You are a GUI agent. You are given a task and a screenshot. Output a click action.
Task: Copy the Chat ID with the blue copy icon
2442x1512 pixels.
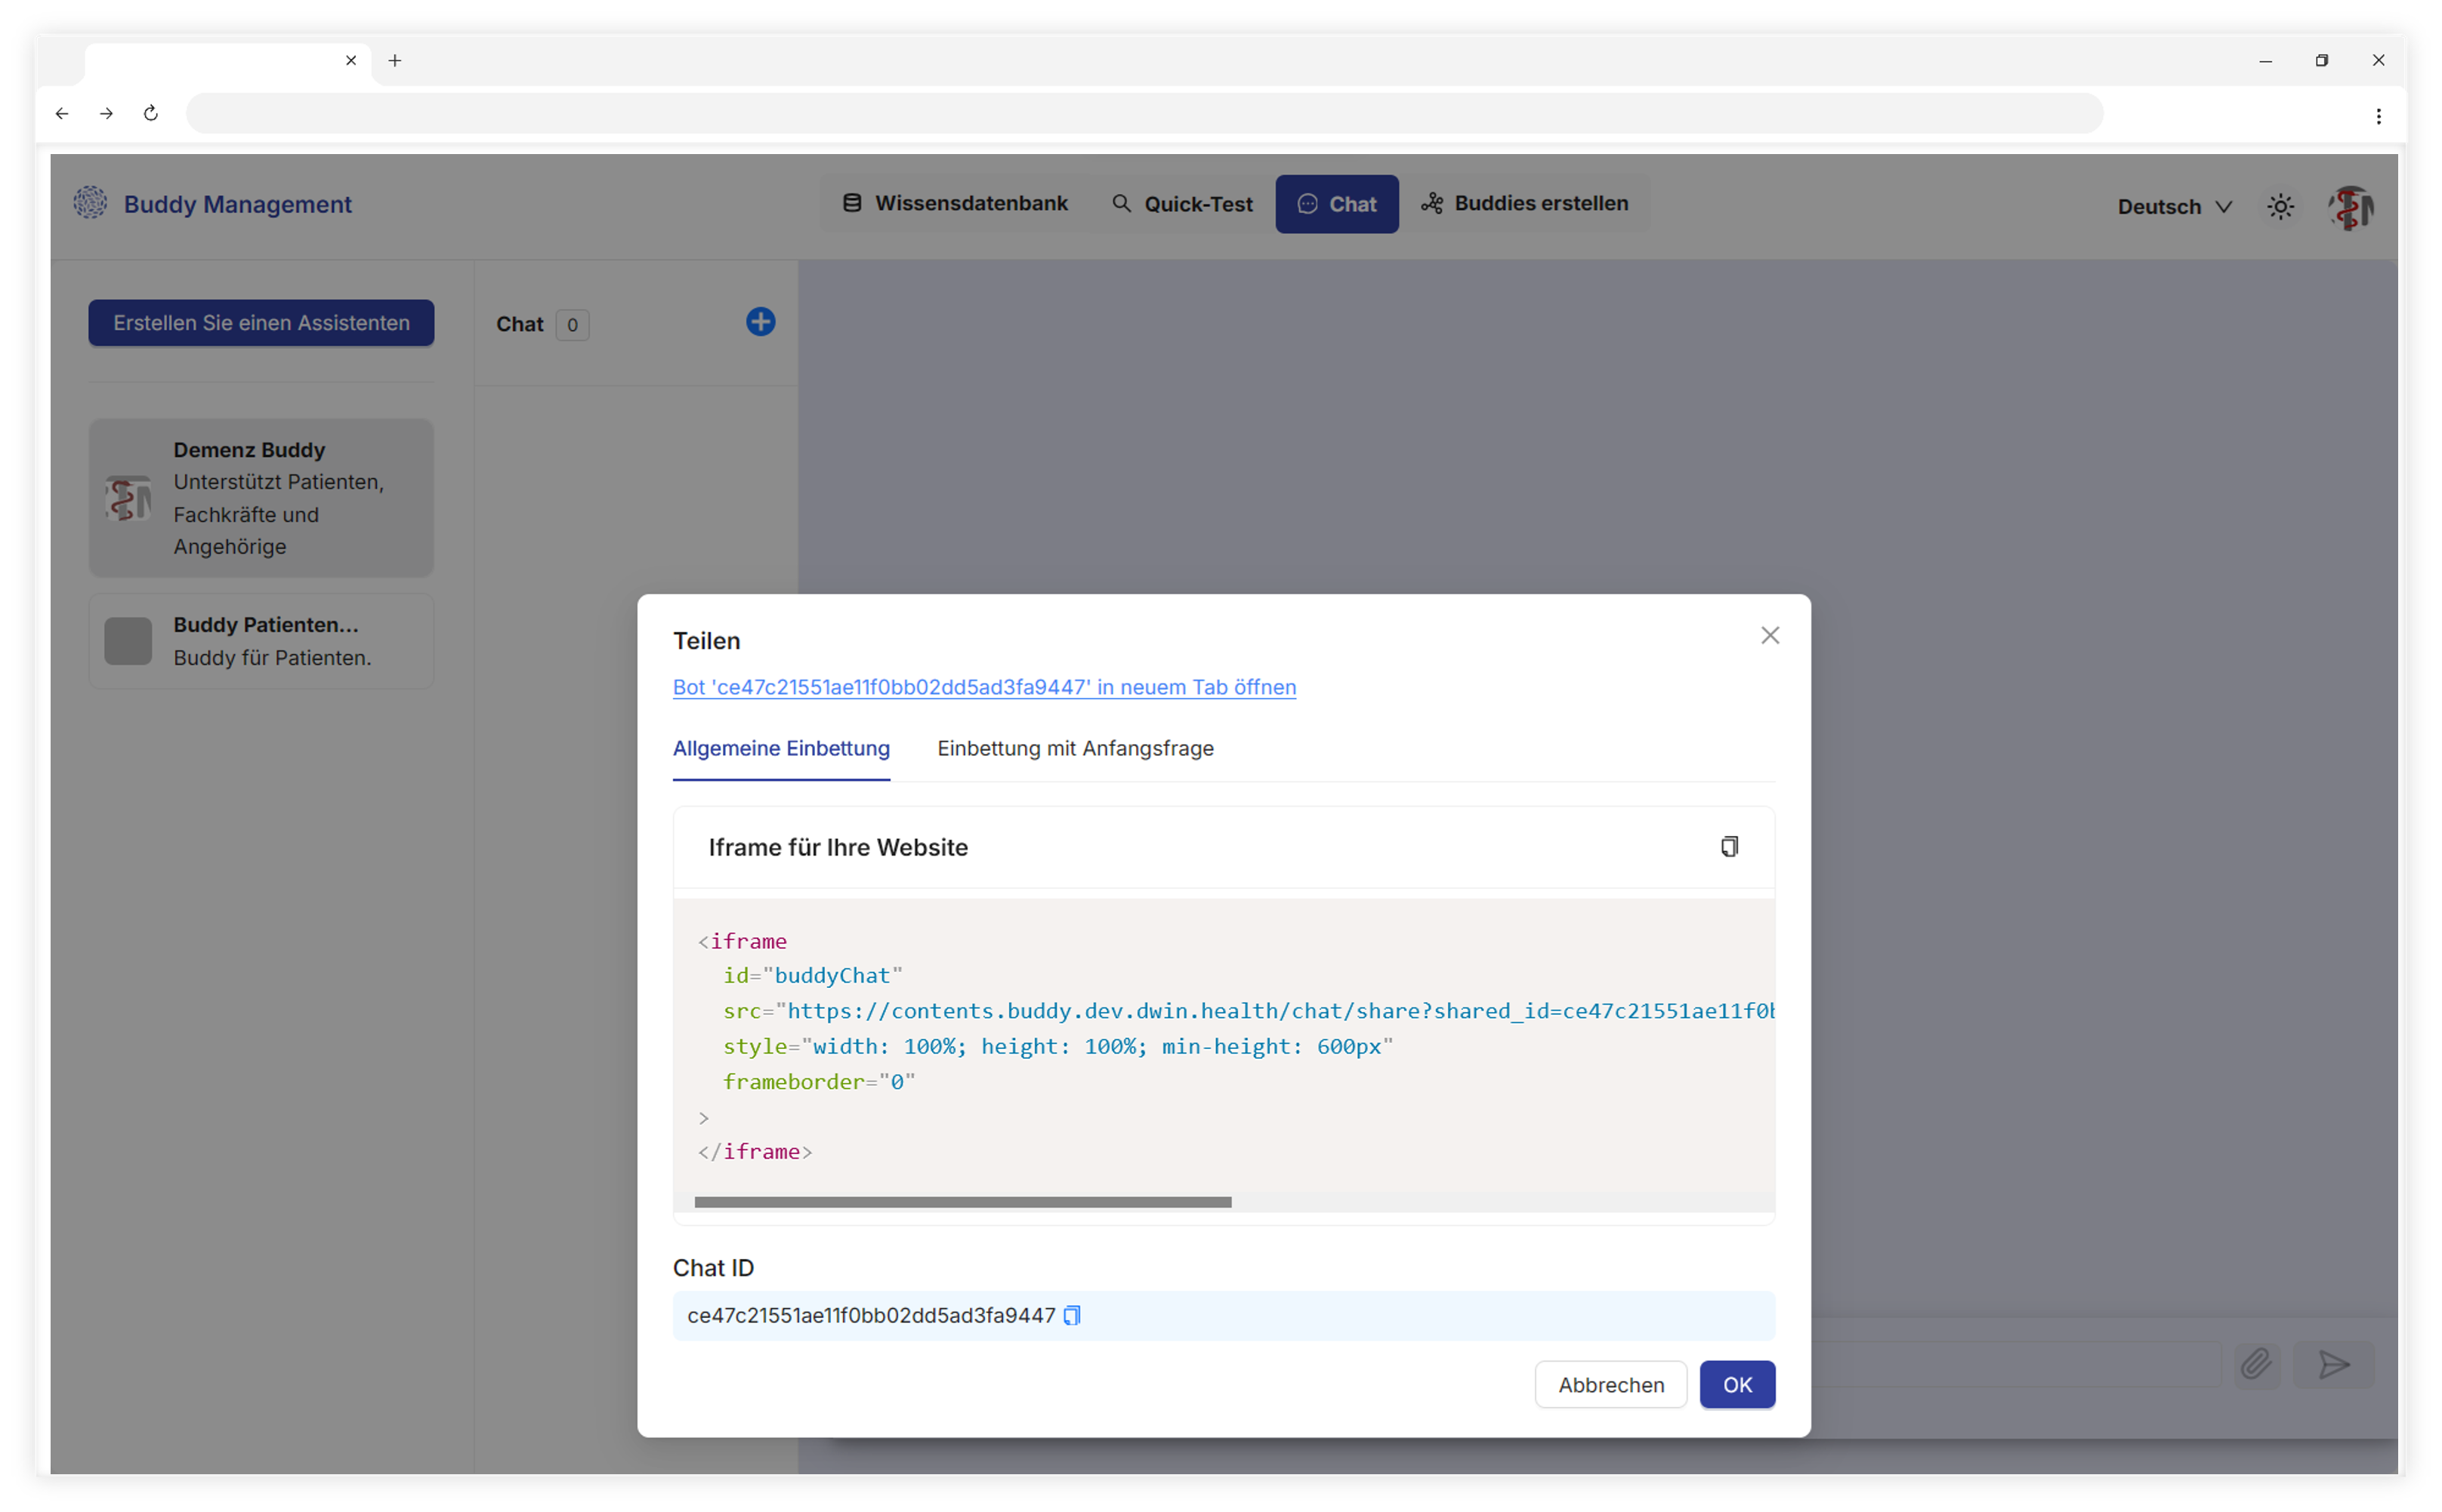1071,1315
